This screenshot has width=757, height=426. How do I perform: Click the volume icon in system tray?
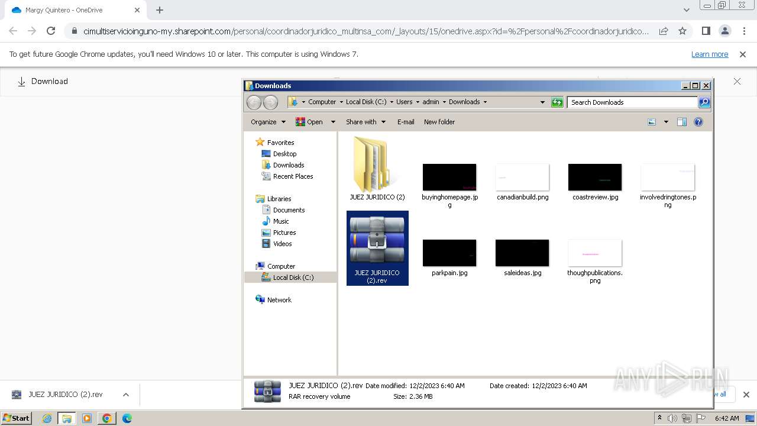(x=672, y=418)
